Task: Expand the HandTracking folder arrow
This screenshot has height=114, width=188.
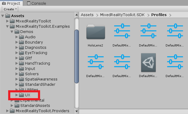Action: point(17,63)
